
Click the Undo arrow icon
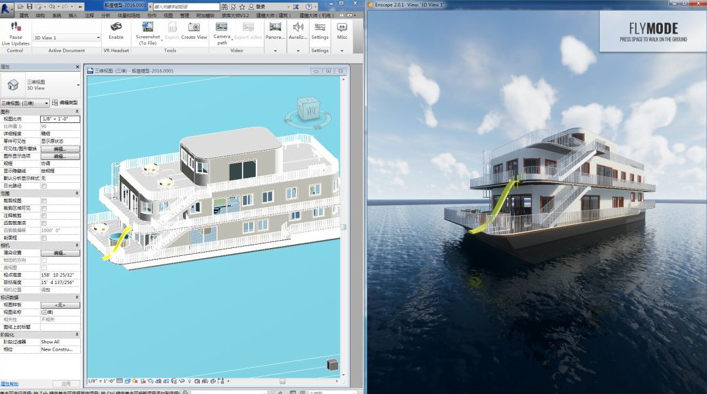click(52, 7)
